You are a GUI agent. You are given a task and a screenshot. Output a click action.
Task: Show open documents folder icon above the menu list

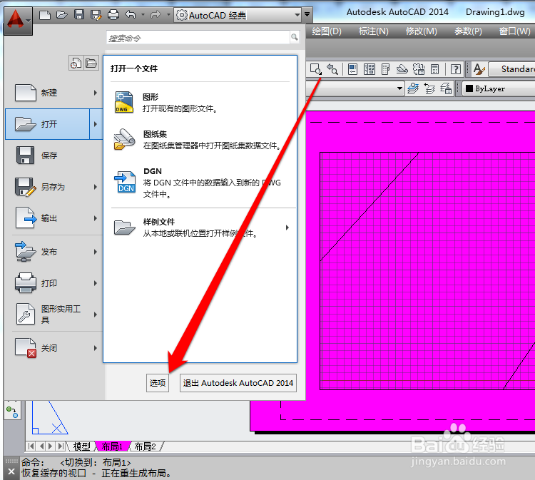[91, 63]
